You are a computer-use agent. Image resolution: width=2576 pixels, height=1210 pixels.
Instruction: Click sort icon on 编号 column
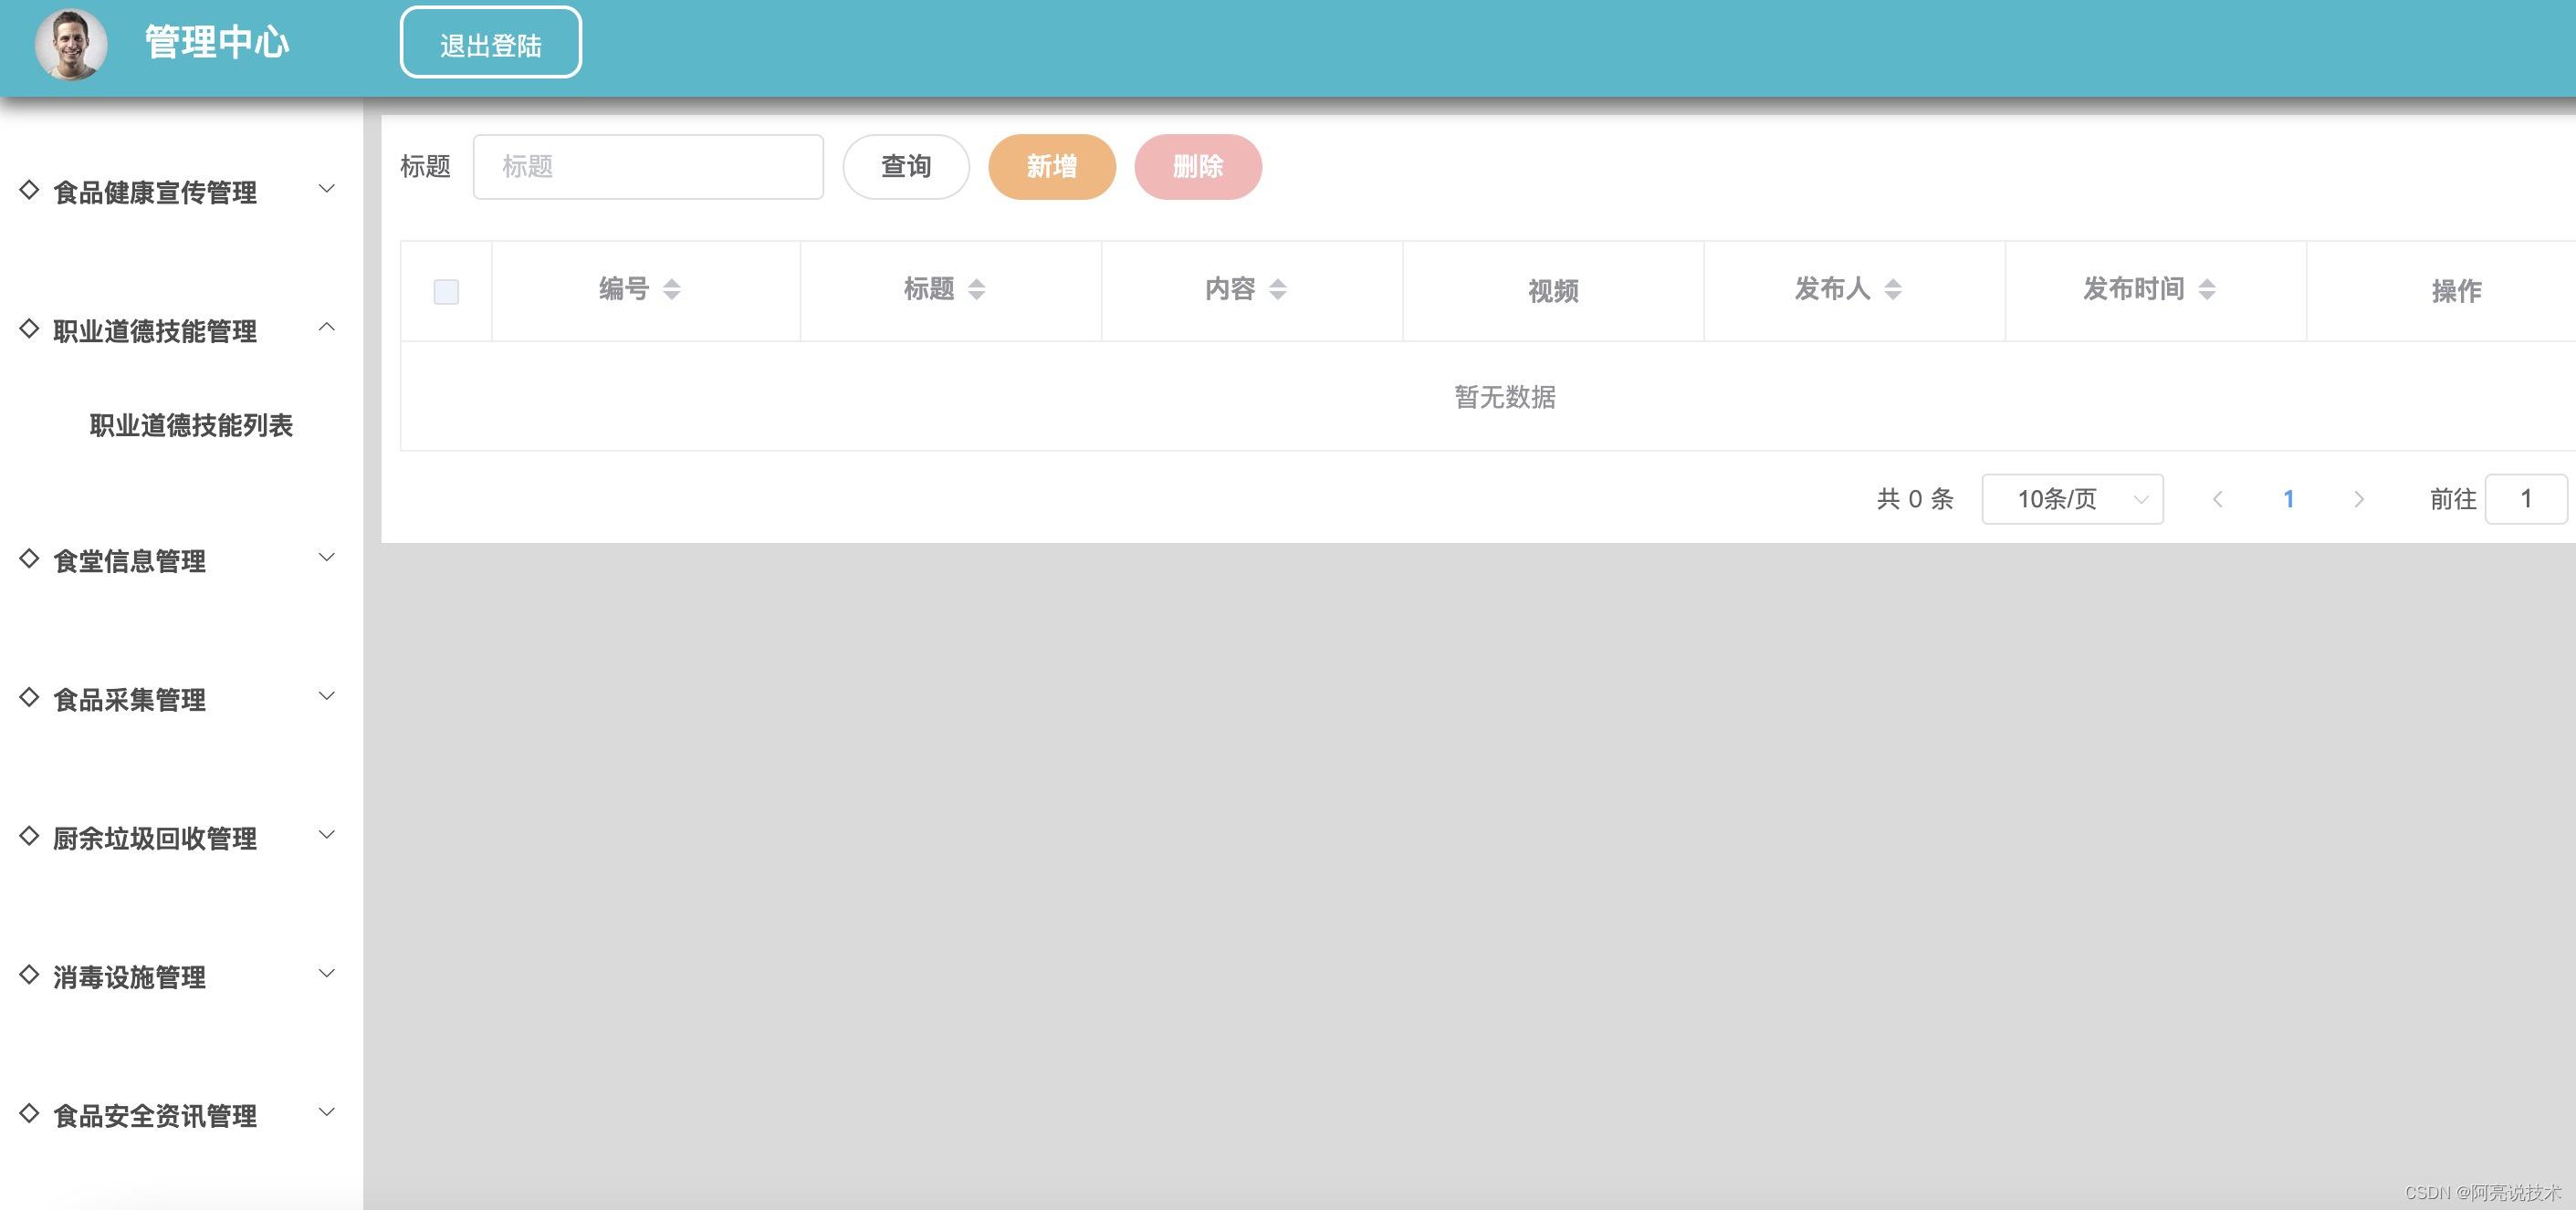click(672, 290)
